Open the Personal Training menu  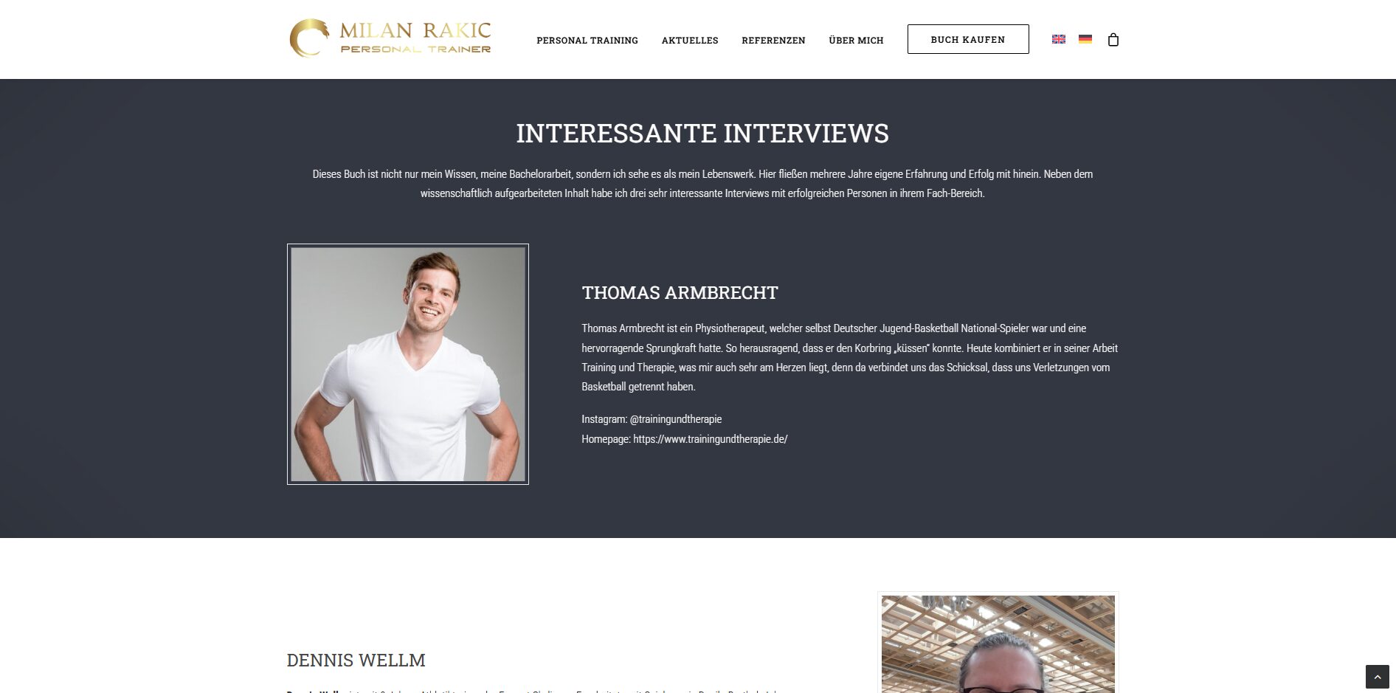coord(587,40)
